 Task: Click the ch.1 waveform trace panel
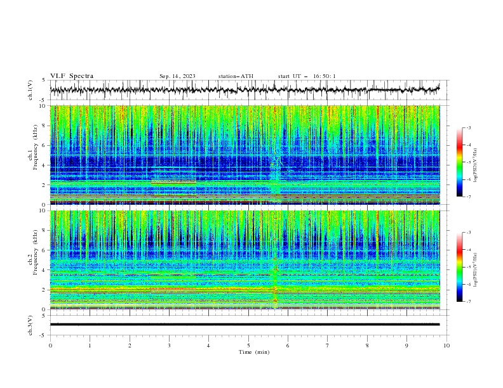pos(250,90)
